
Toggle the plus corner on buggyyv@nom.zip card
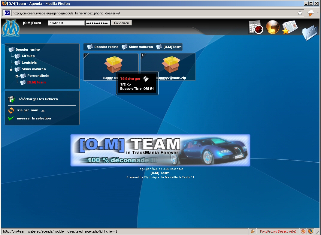tap(143, 56)
